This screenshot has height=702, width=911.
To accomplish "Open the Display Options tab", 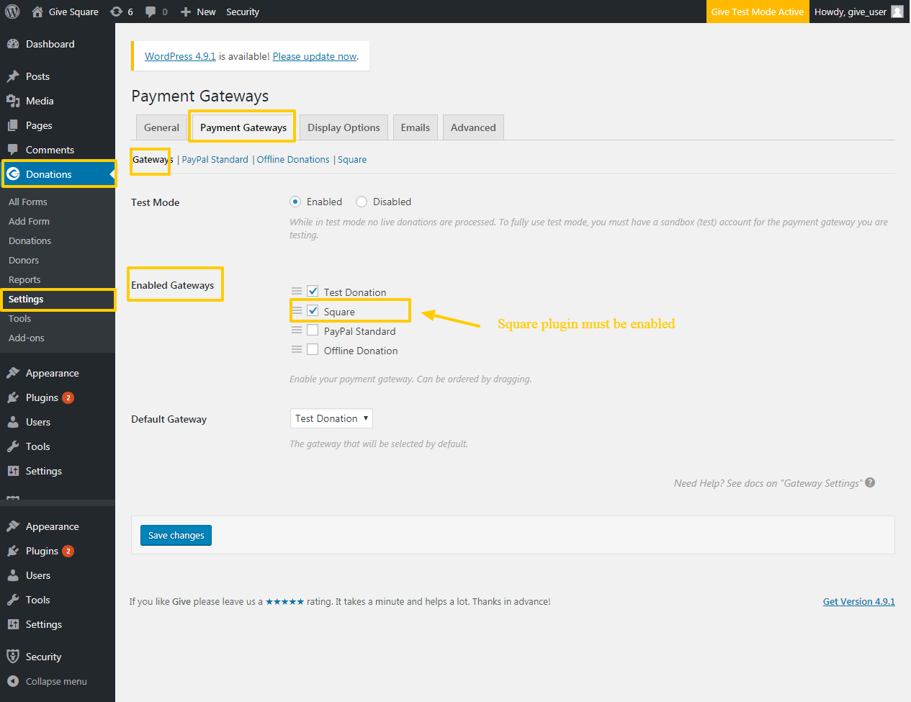I will coord(344,127).
